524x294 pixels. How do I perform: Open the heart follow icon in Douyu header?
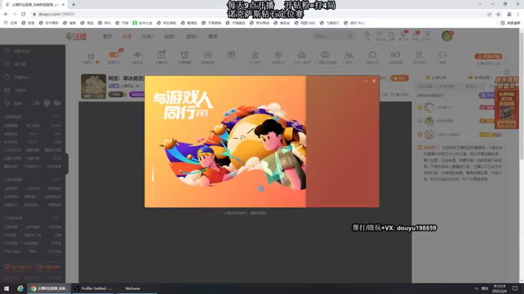(x=379, y=35)
